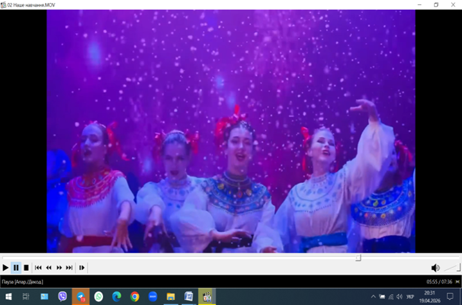Image resolution: width=462 pixels, height=305 pixels.
Task: Click the fast-forward (increase speed) icon
Action: 59,268
